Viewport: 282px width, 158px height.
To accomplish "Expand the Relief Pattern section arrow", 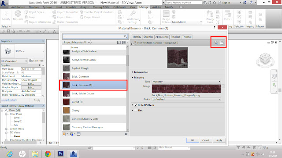I will (x=132, y=105).
